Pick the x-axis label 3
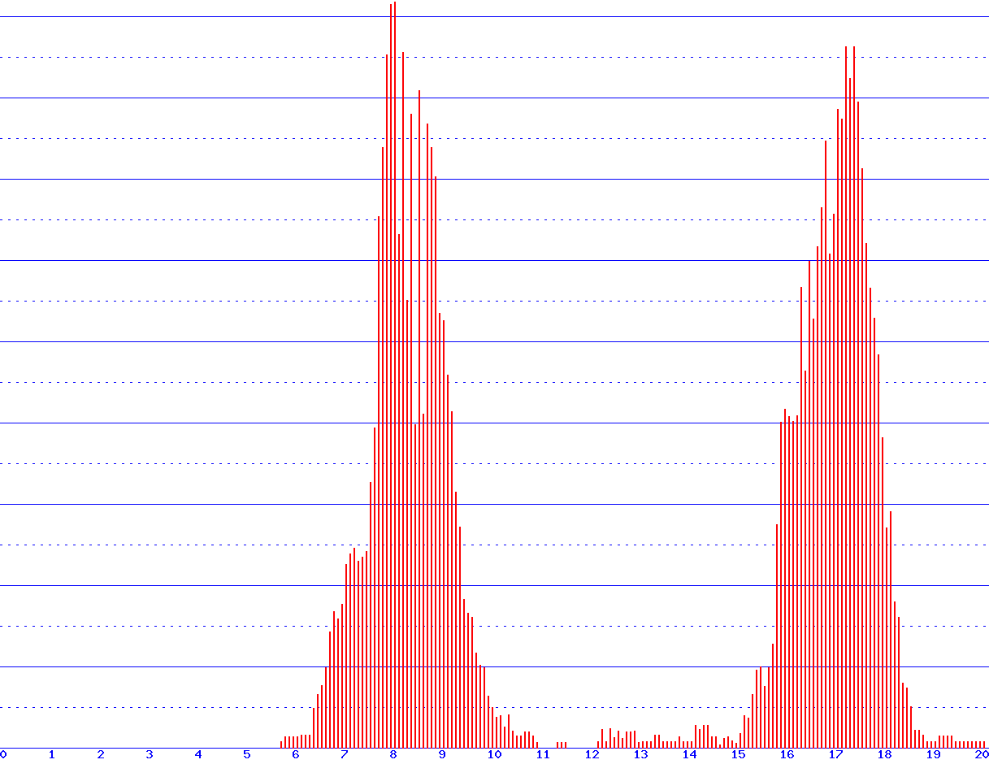989x764 pixels. (150, 755)
